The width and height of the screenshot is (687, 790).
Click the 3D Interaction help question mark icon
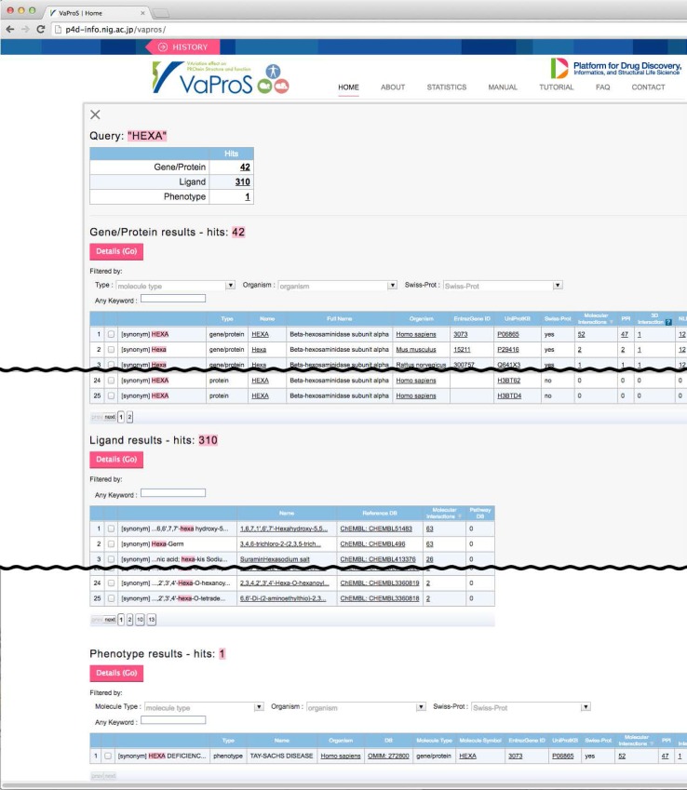click(x=667, y=322)
